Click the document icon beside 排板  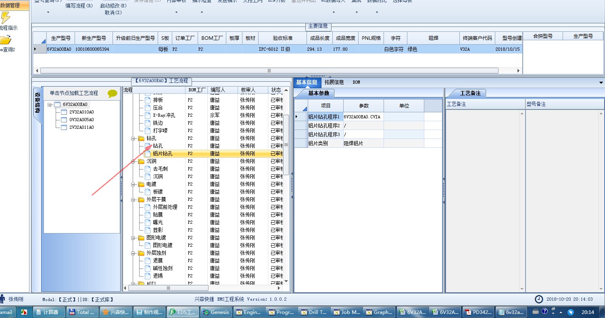pos(147,100)
